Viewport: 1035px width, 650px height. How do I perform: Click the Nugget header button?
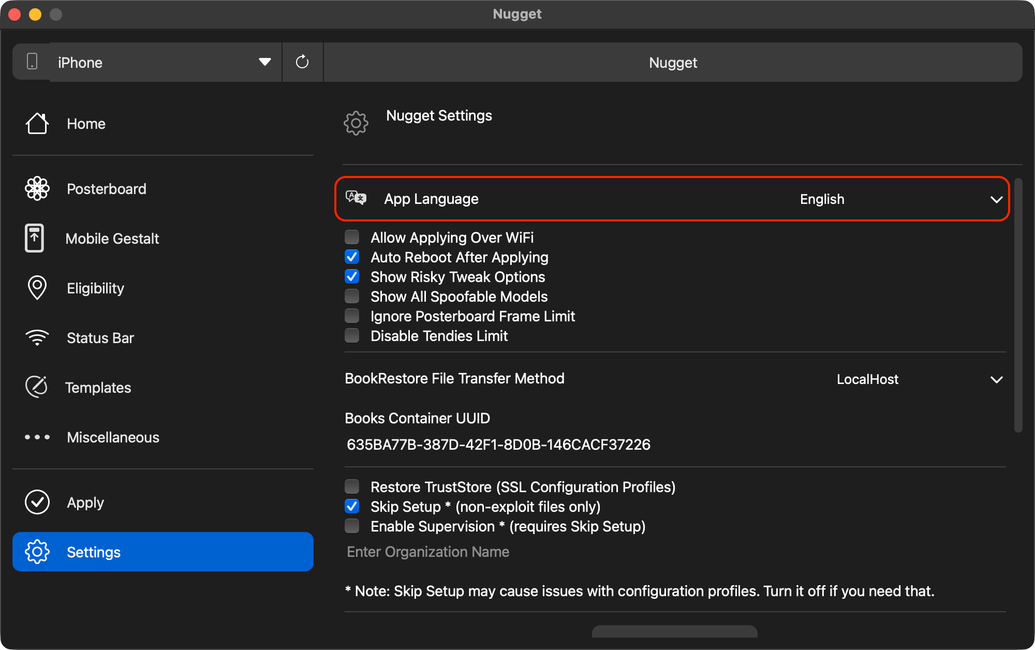(x=673, y=63)
